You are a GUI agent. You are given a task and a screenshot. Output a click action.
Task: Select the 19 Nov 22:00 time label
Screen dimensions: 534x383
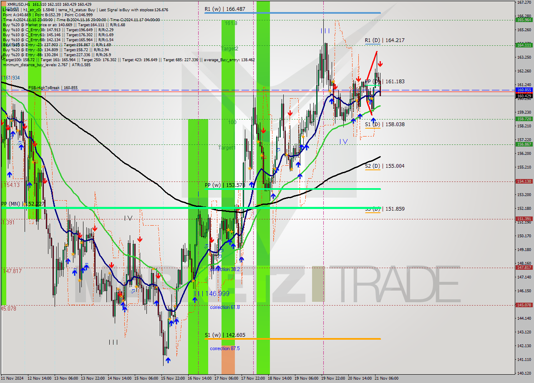click(333, 378)
